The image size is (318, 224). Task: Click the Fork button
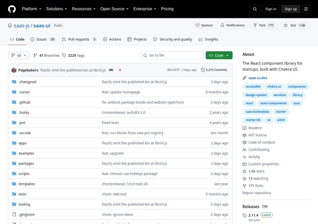[264, 26]
